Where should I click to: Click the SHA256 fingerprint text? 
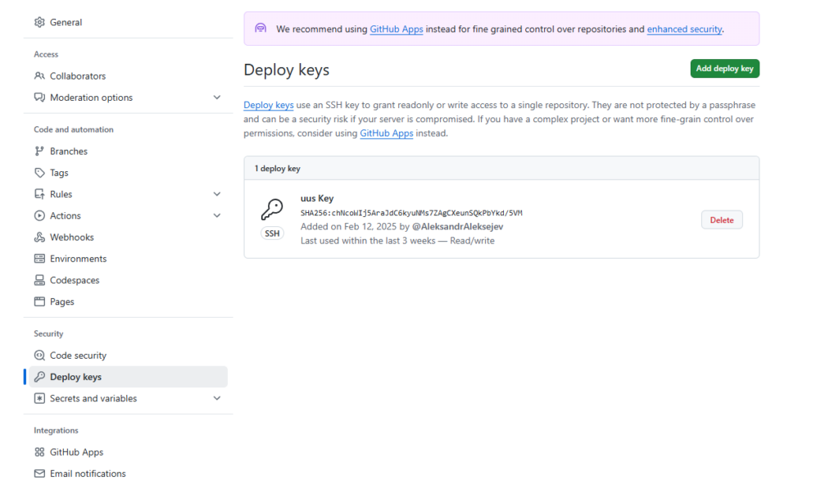411,213
